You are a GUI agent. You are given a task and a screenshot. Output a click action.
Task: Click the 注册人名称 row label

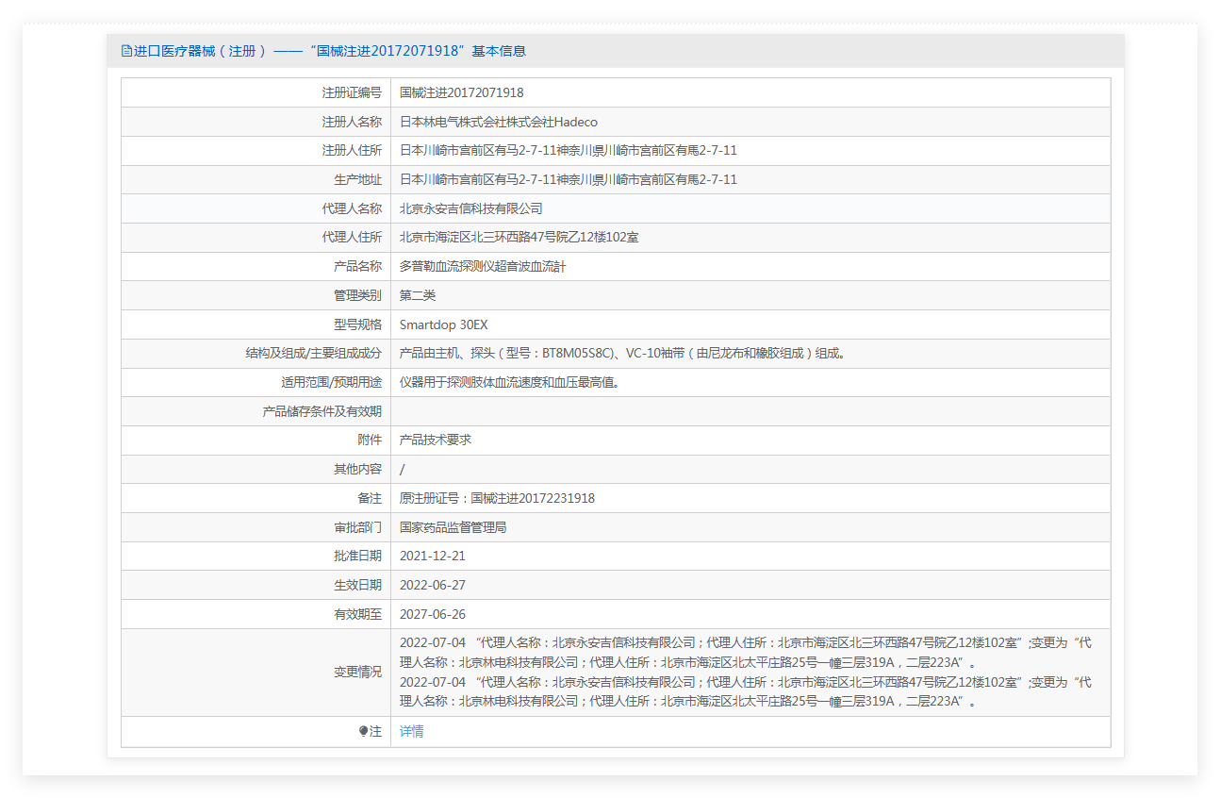pos(352,122)
